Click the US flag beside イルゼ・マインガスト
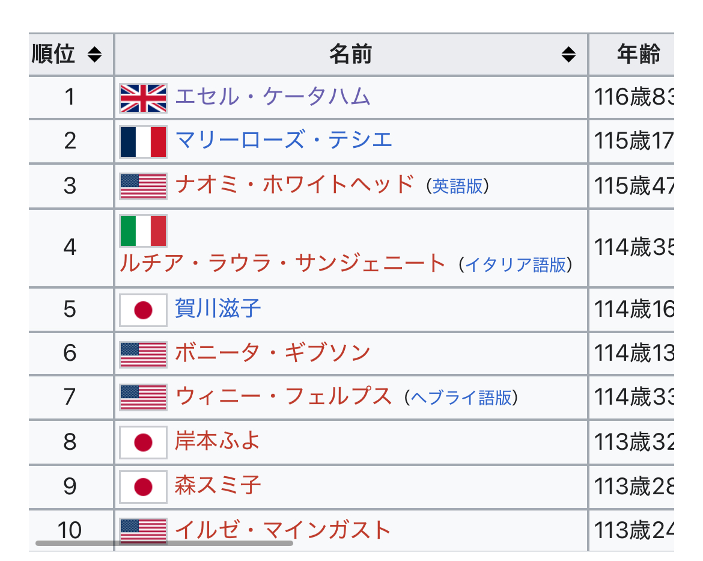703x561 pixels. point(143,531)
